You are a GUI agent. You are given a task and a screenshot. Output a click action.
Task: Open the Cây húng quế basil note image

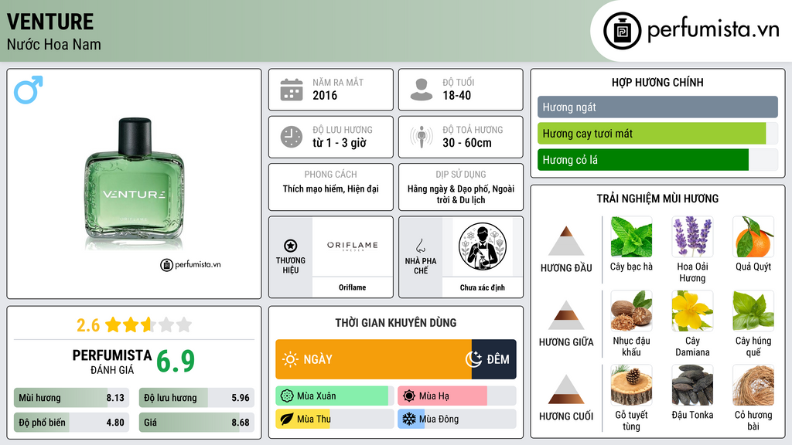(x=753, y=311)
